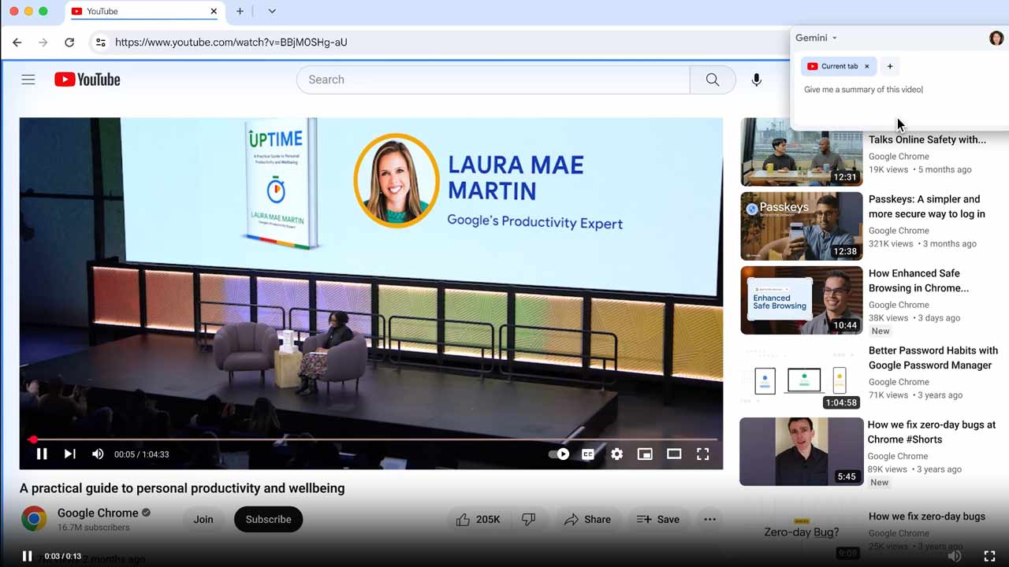
Task: Open the Google Chrome channel avatar
Action: click(33, 519)
